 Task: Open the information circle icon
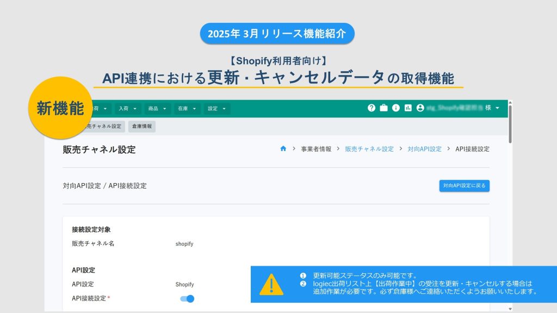396,108
